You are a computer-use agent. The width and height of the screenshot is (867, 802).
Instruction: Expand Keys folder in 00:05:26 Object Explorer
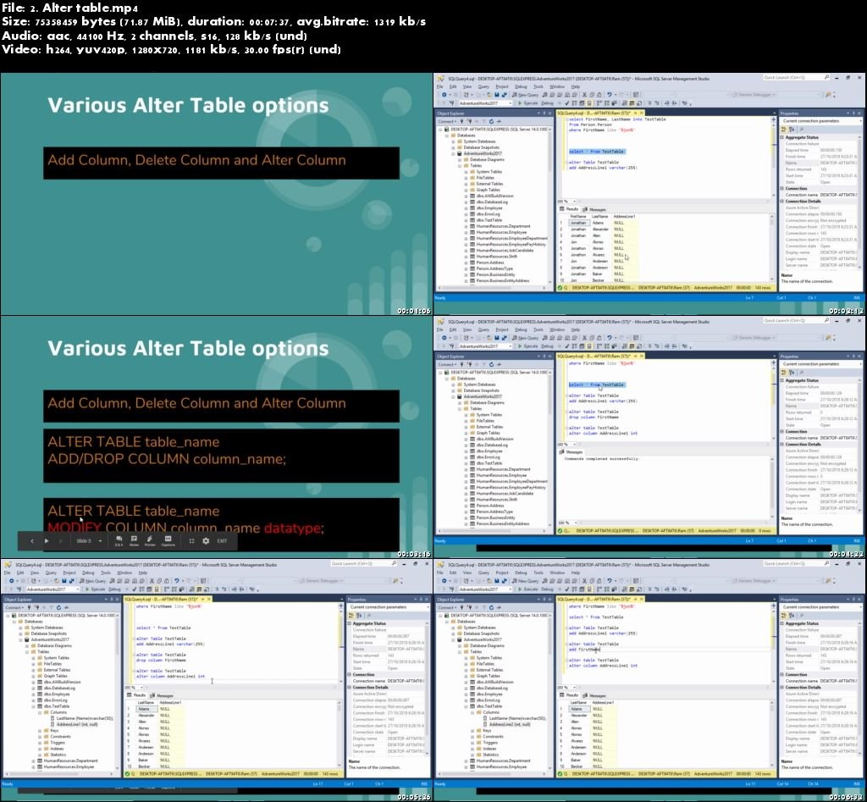tap(40, 731)
